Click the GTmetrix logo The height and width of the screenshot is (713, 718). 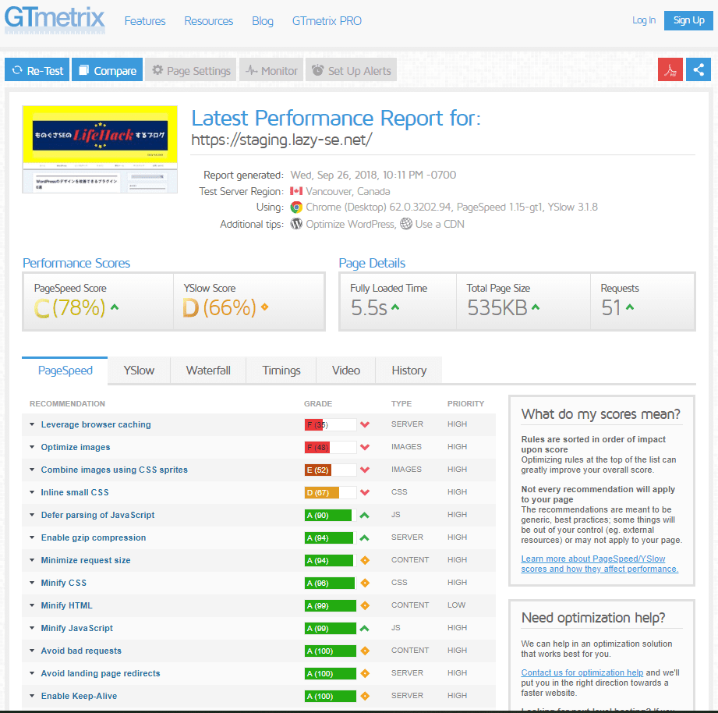tap(54, 20)
